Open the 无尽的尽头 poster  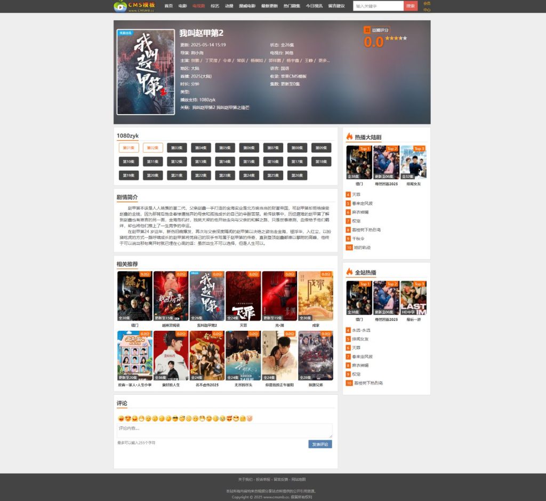point(243,356)
